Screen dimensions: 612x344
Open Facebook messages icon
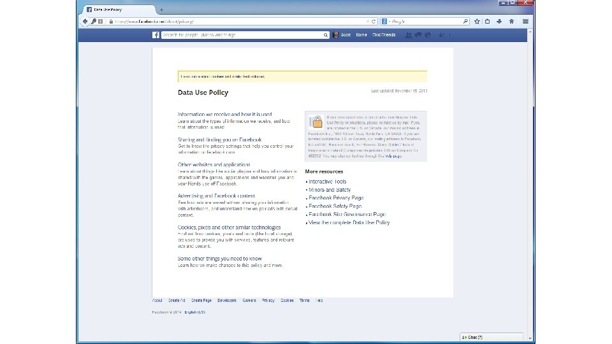[x=418, y=35]
